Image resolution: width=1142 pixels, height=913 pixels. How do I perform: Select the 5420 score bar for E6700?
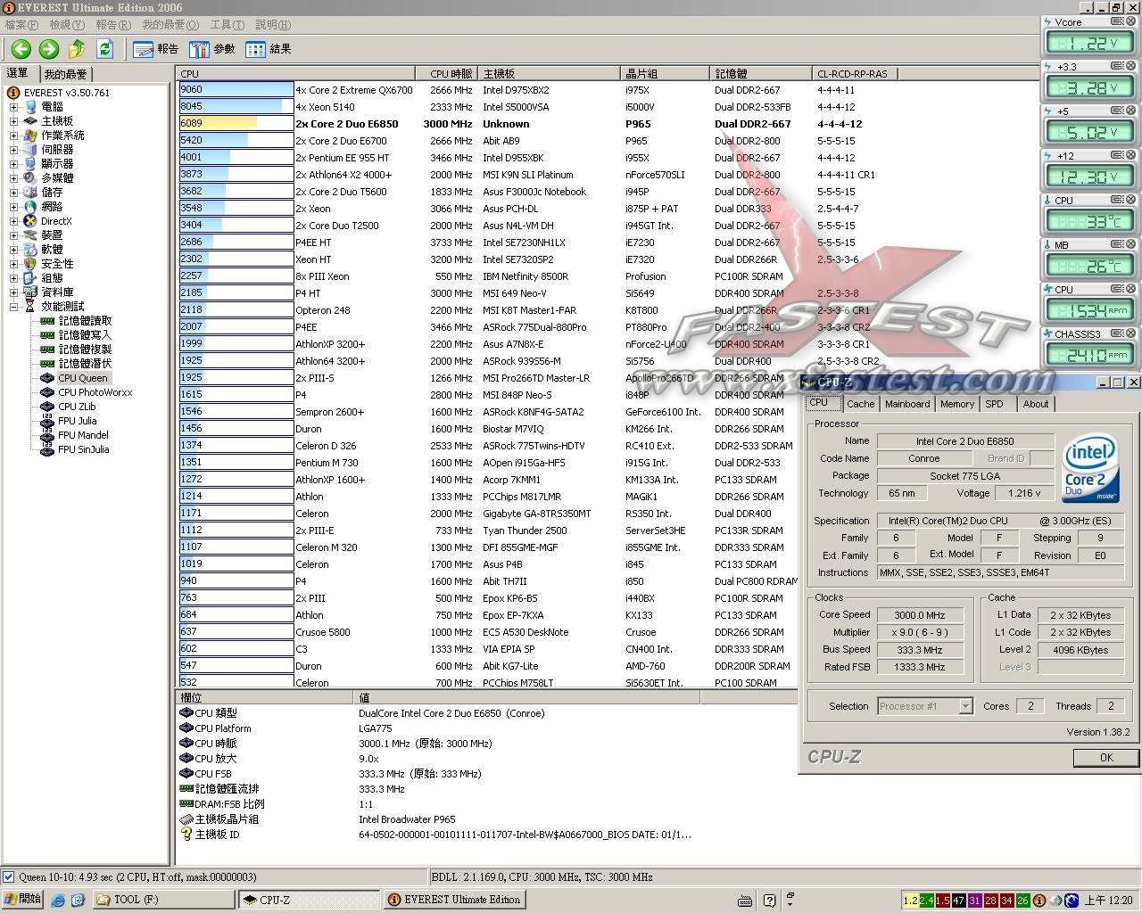236,141
